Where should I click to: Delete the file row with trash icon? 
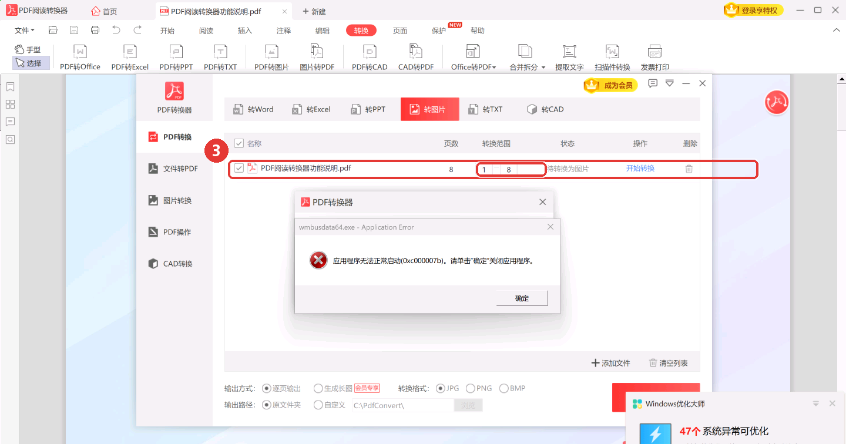[x=689, y=169]
